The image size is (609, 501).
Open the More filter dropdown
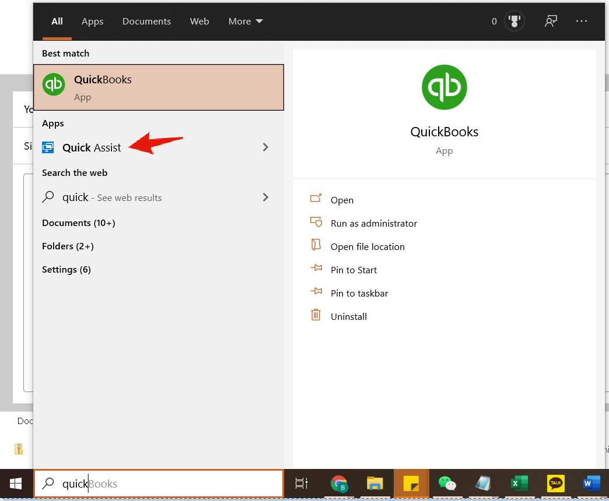(246, 22)
